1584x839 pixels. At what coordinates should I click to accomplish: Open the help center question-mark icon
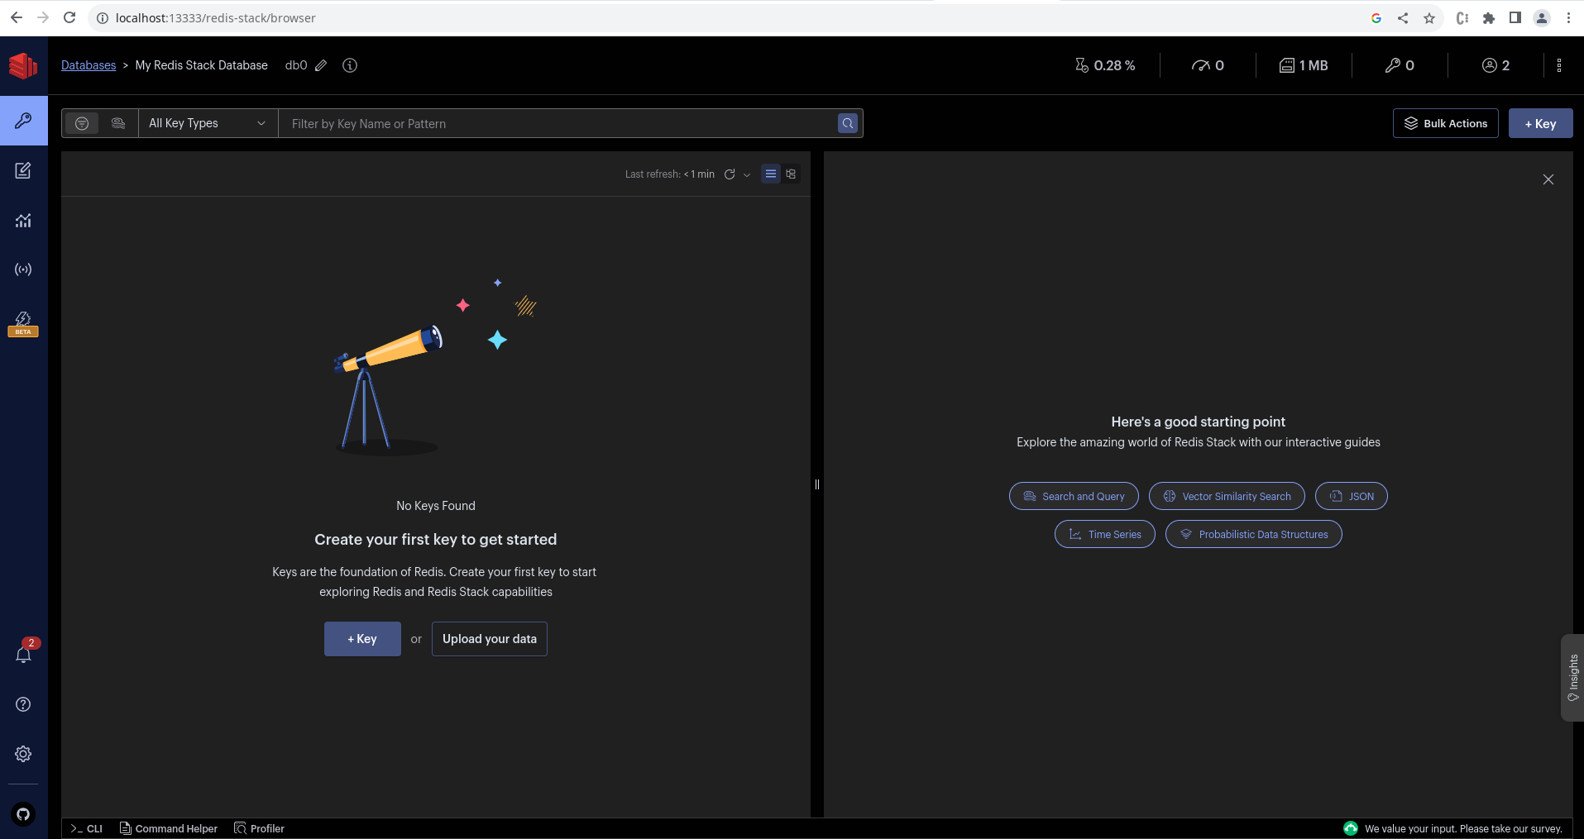(23, 704)
